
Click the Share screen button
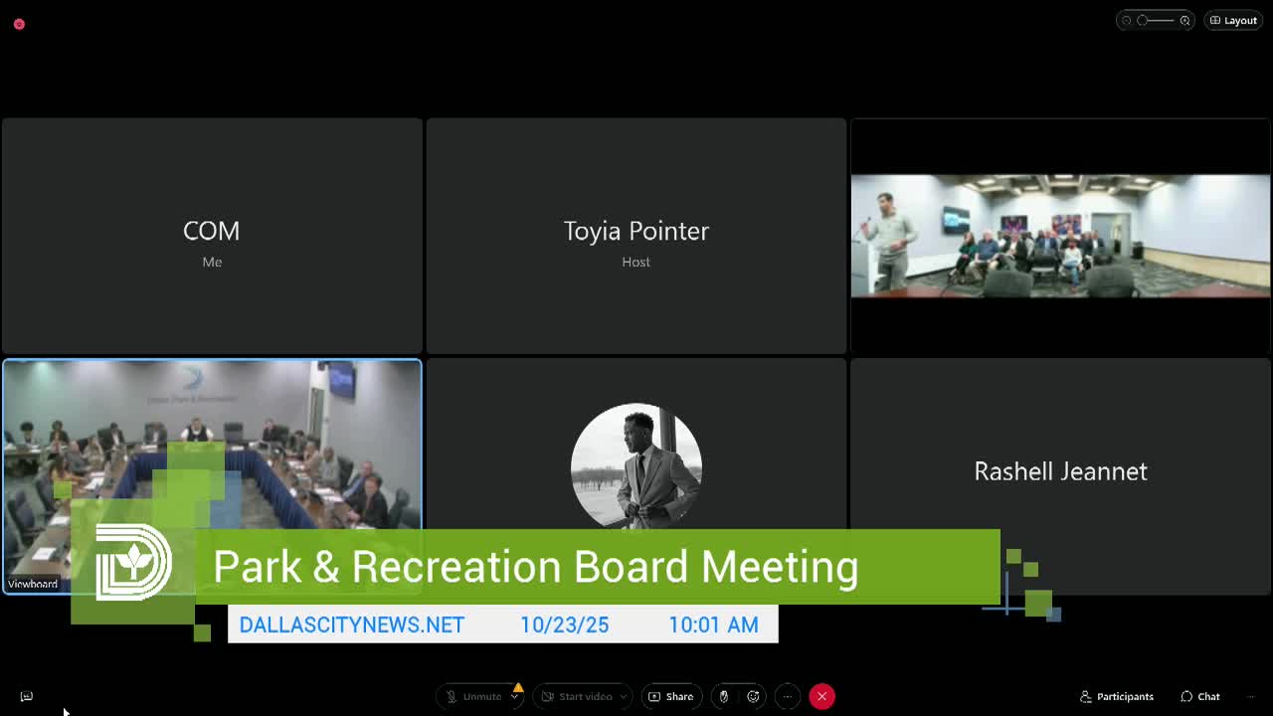(x=671, y=696)
